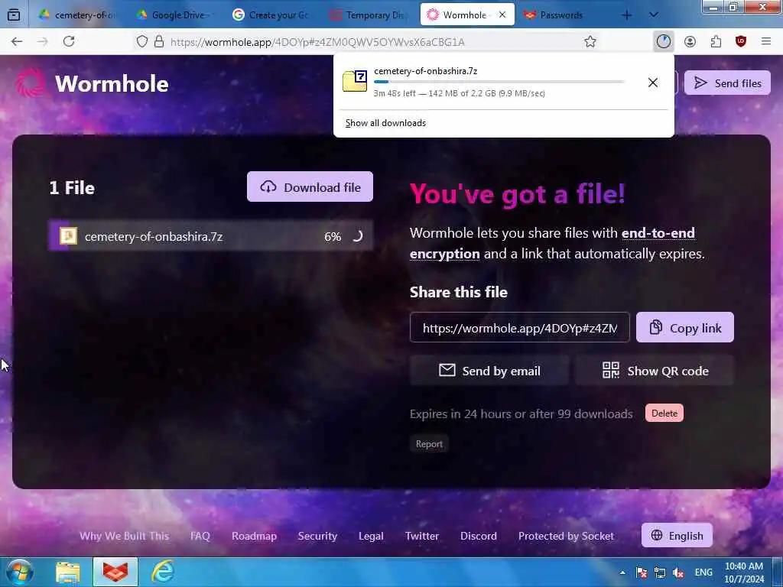Image resolution: width=783 pixels, height=587 pixels.
Task: Click Show all downloads
Action: coord(385,123)
